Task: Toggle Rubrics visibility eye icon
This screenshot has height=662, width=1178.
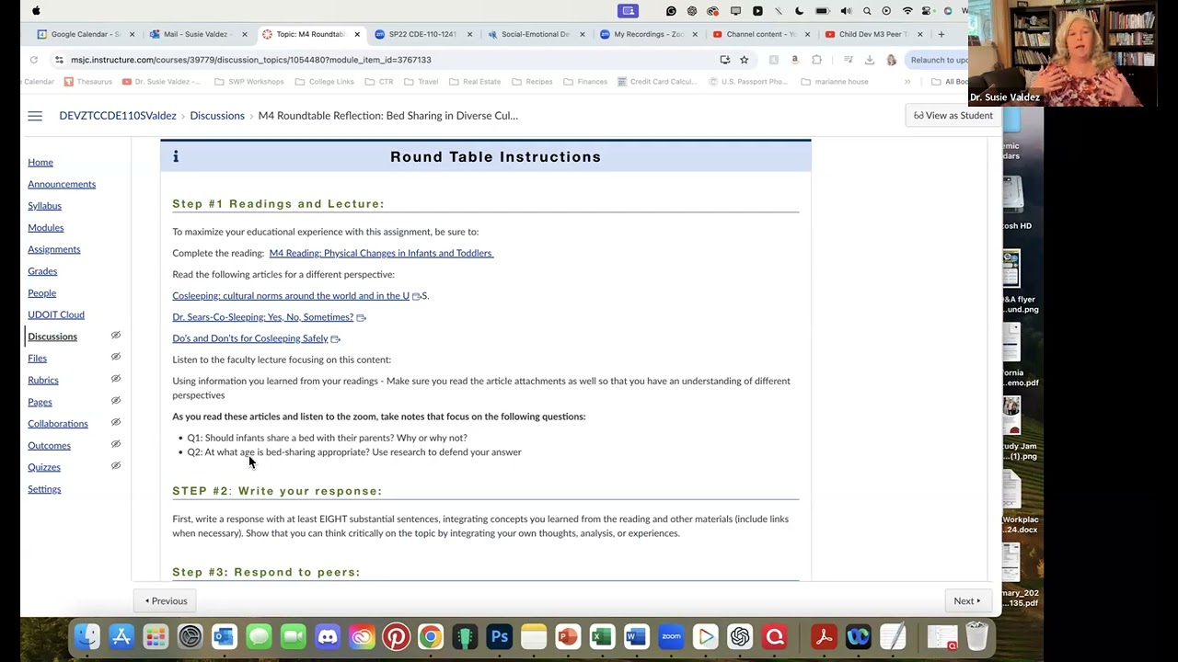Action: tap(116, 379)
